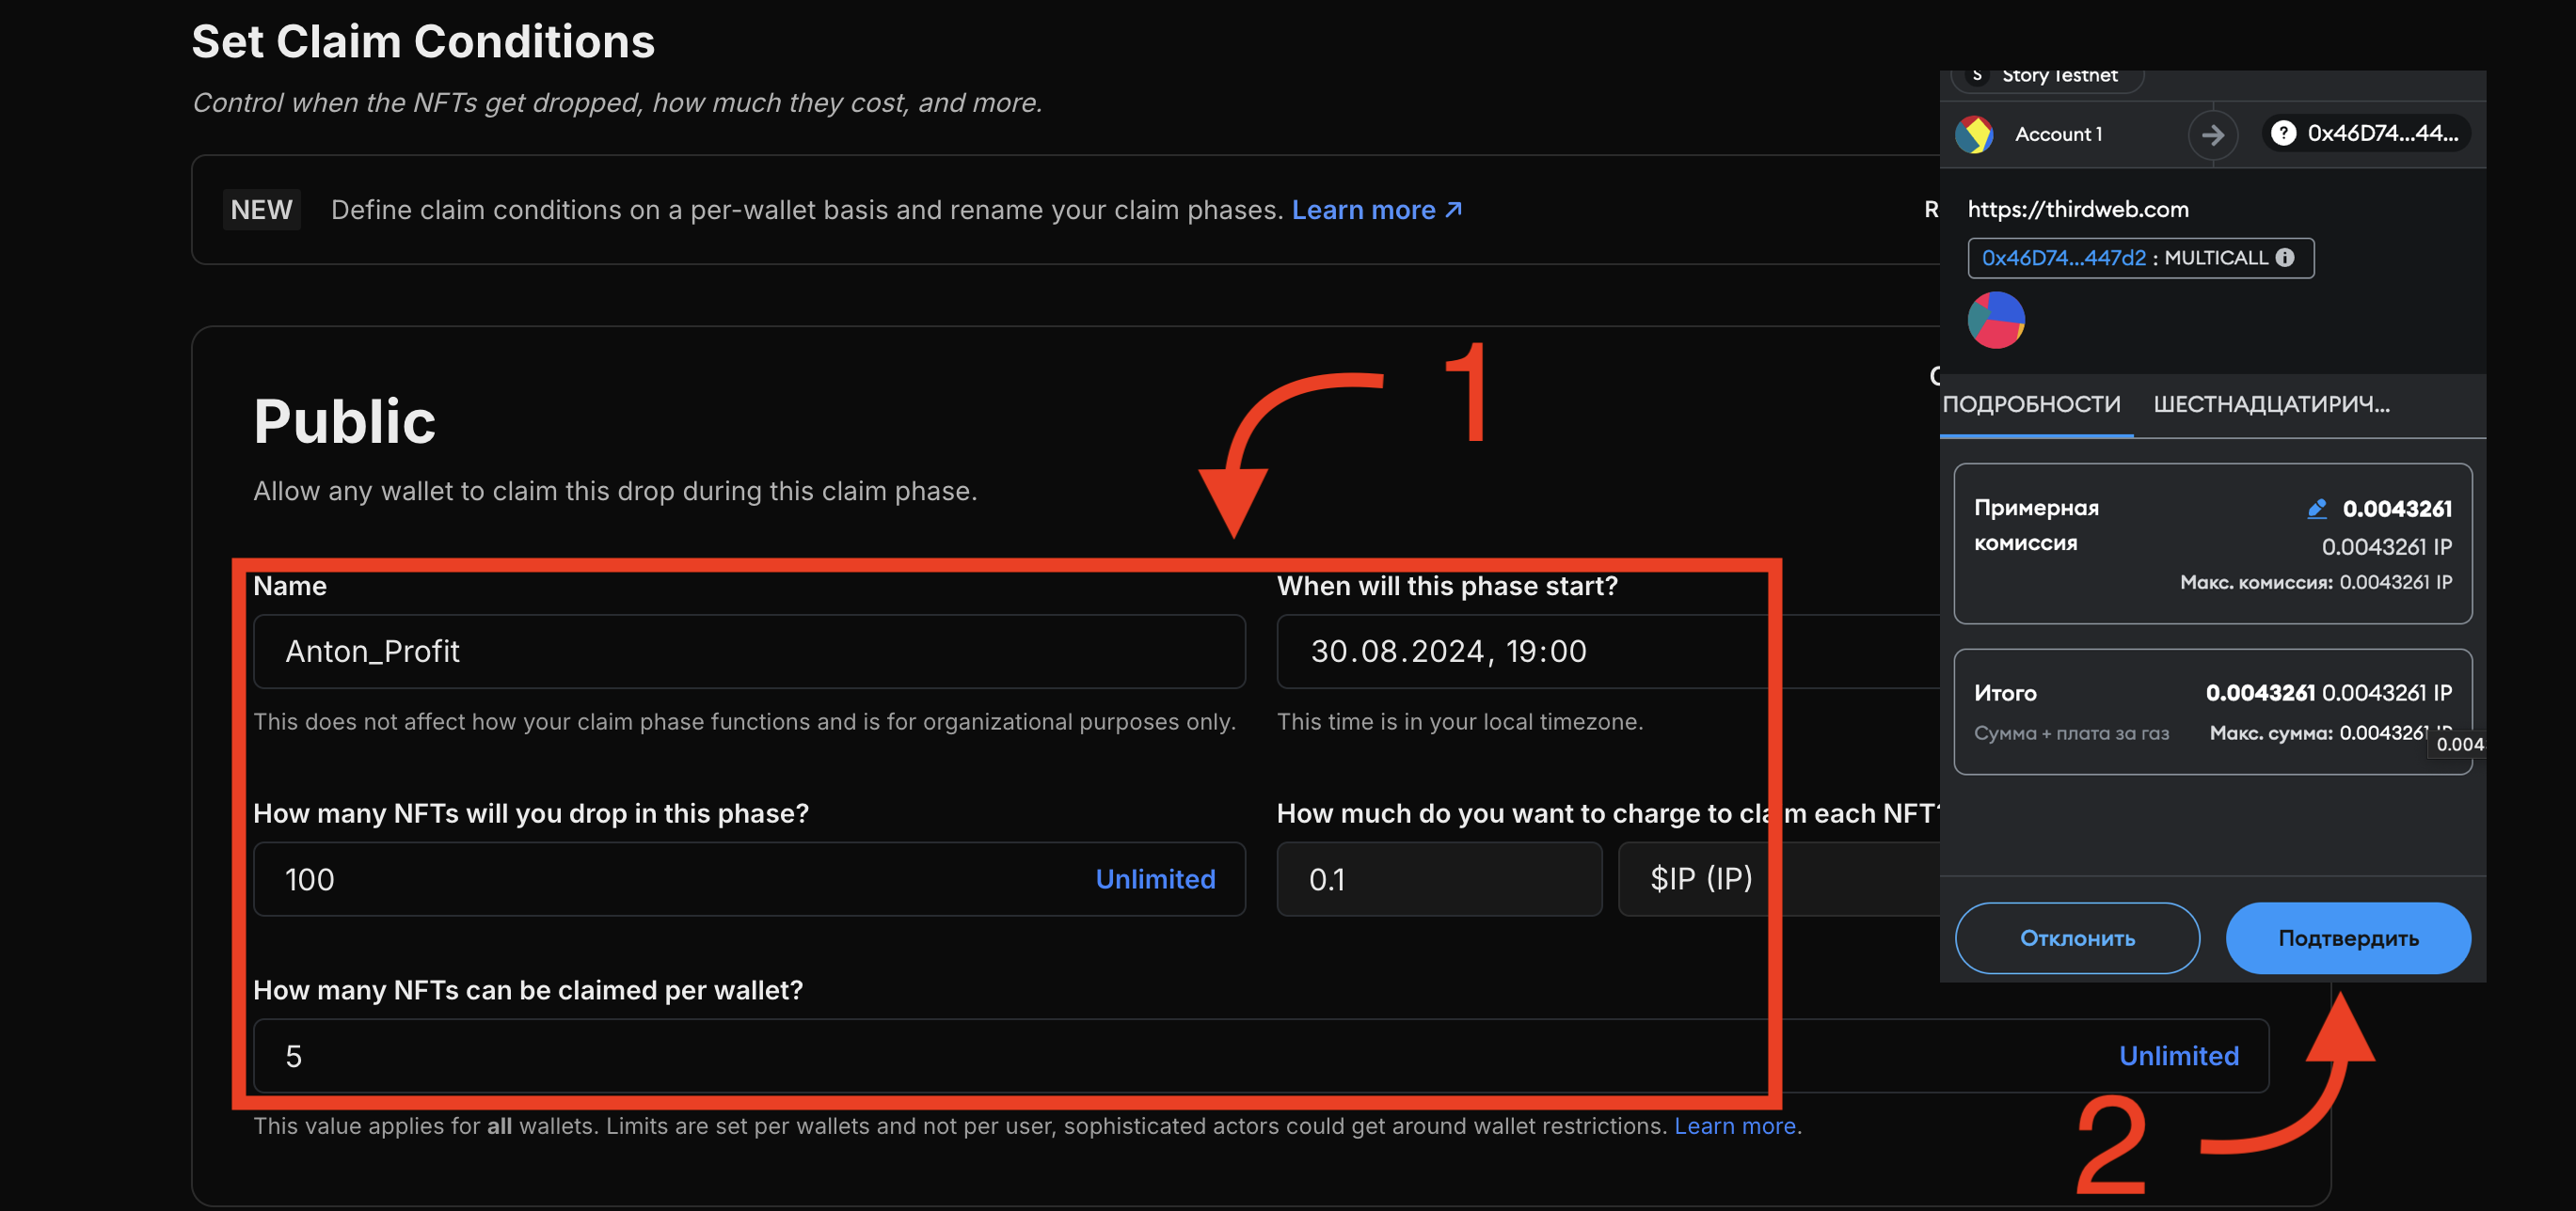Switch to the ШЕСТНАДЦАТИРИЧ... tab
This screenshot has width=2576, height=1211.
(2271, 404)
